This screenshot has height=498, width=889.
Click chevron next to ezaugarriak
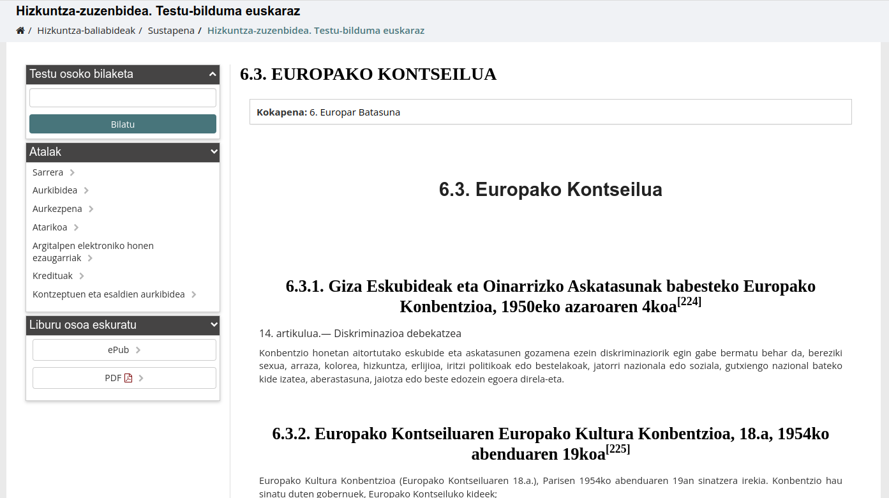90,258
